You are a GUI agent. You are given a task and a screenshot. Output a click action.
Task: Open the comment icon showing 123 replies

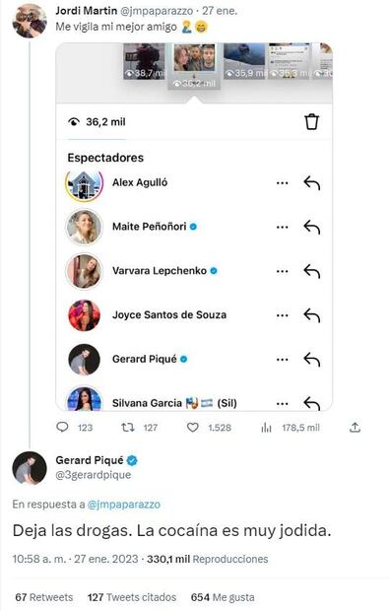62,428
